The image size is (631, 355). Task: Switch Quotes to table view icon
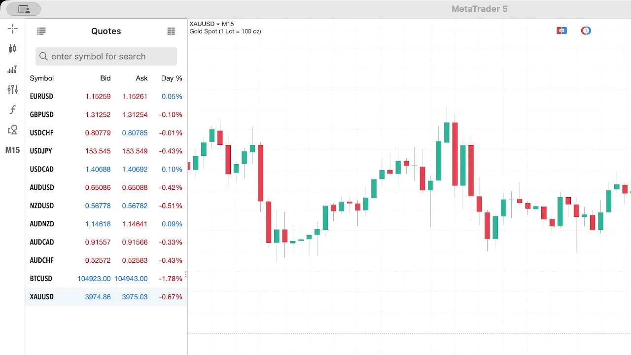coord(171,31)
